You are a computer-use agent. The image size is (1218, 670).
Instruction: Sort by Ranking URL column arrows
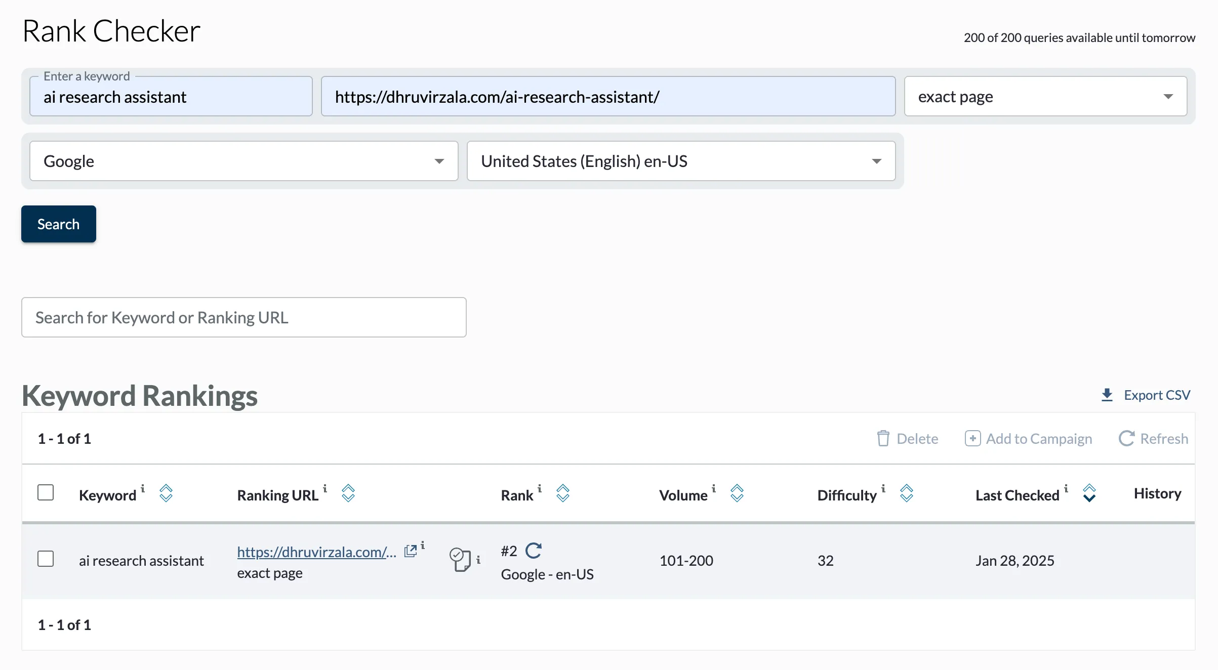pyautogui.click(x=348, y=493)
